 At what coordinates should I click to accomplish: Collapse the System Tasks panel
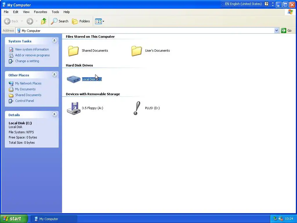(54, 41)
